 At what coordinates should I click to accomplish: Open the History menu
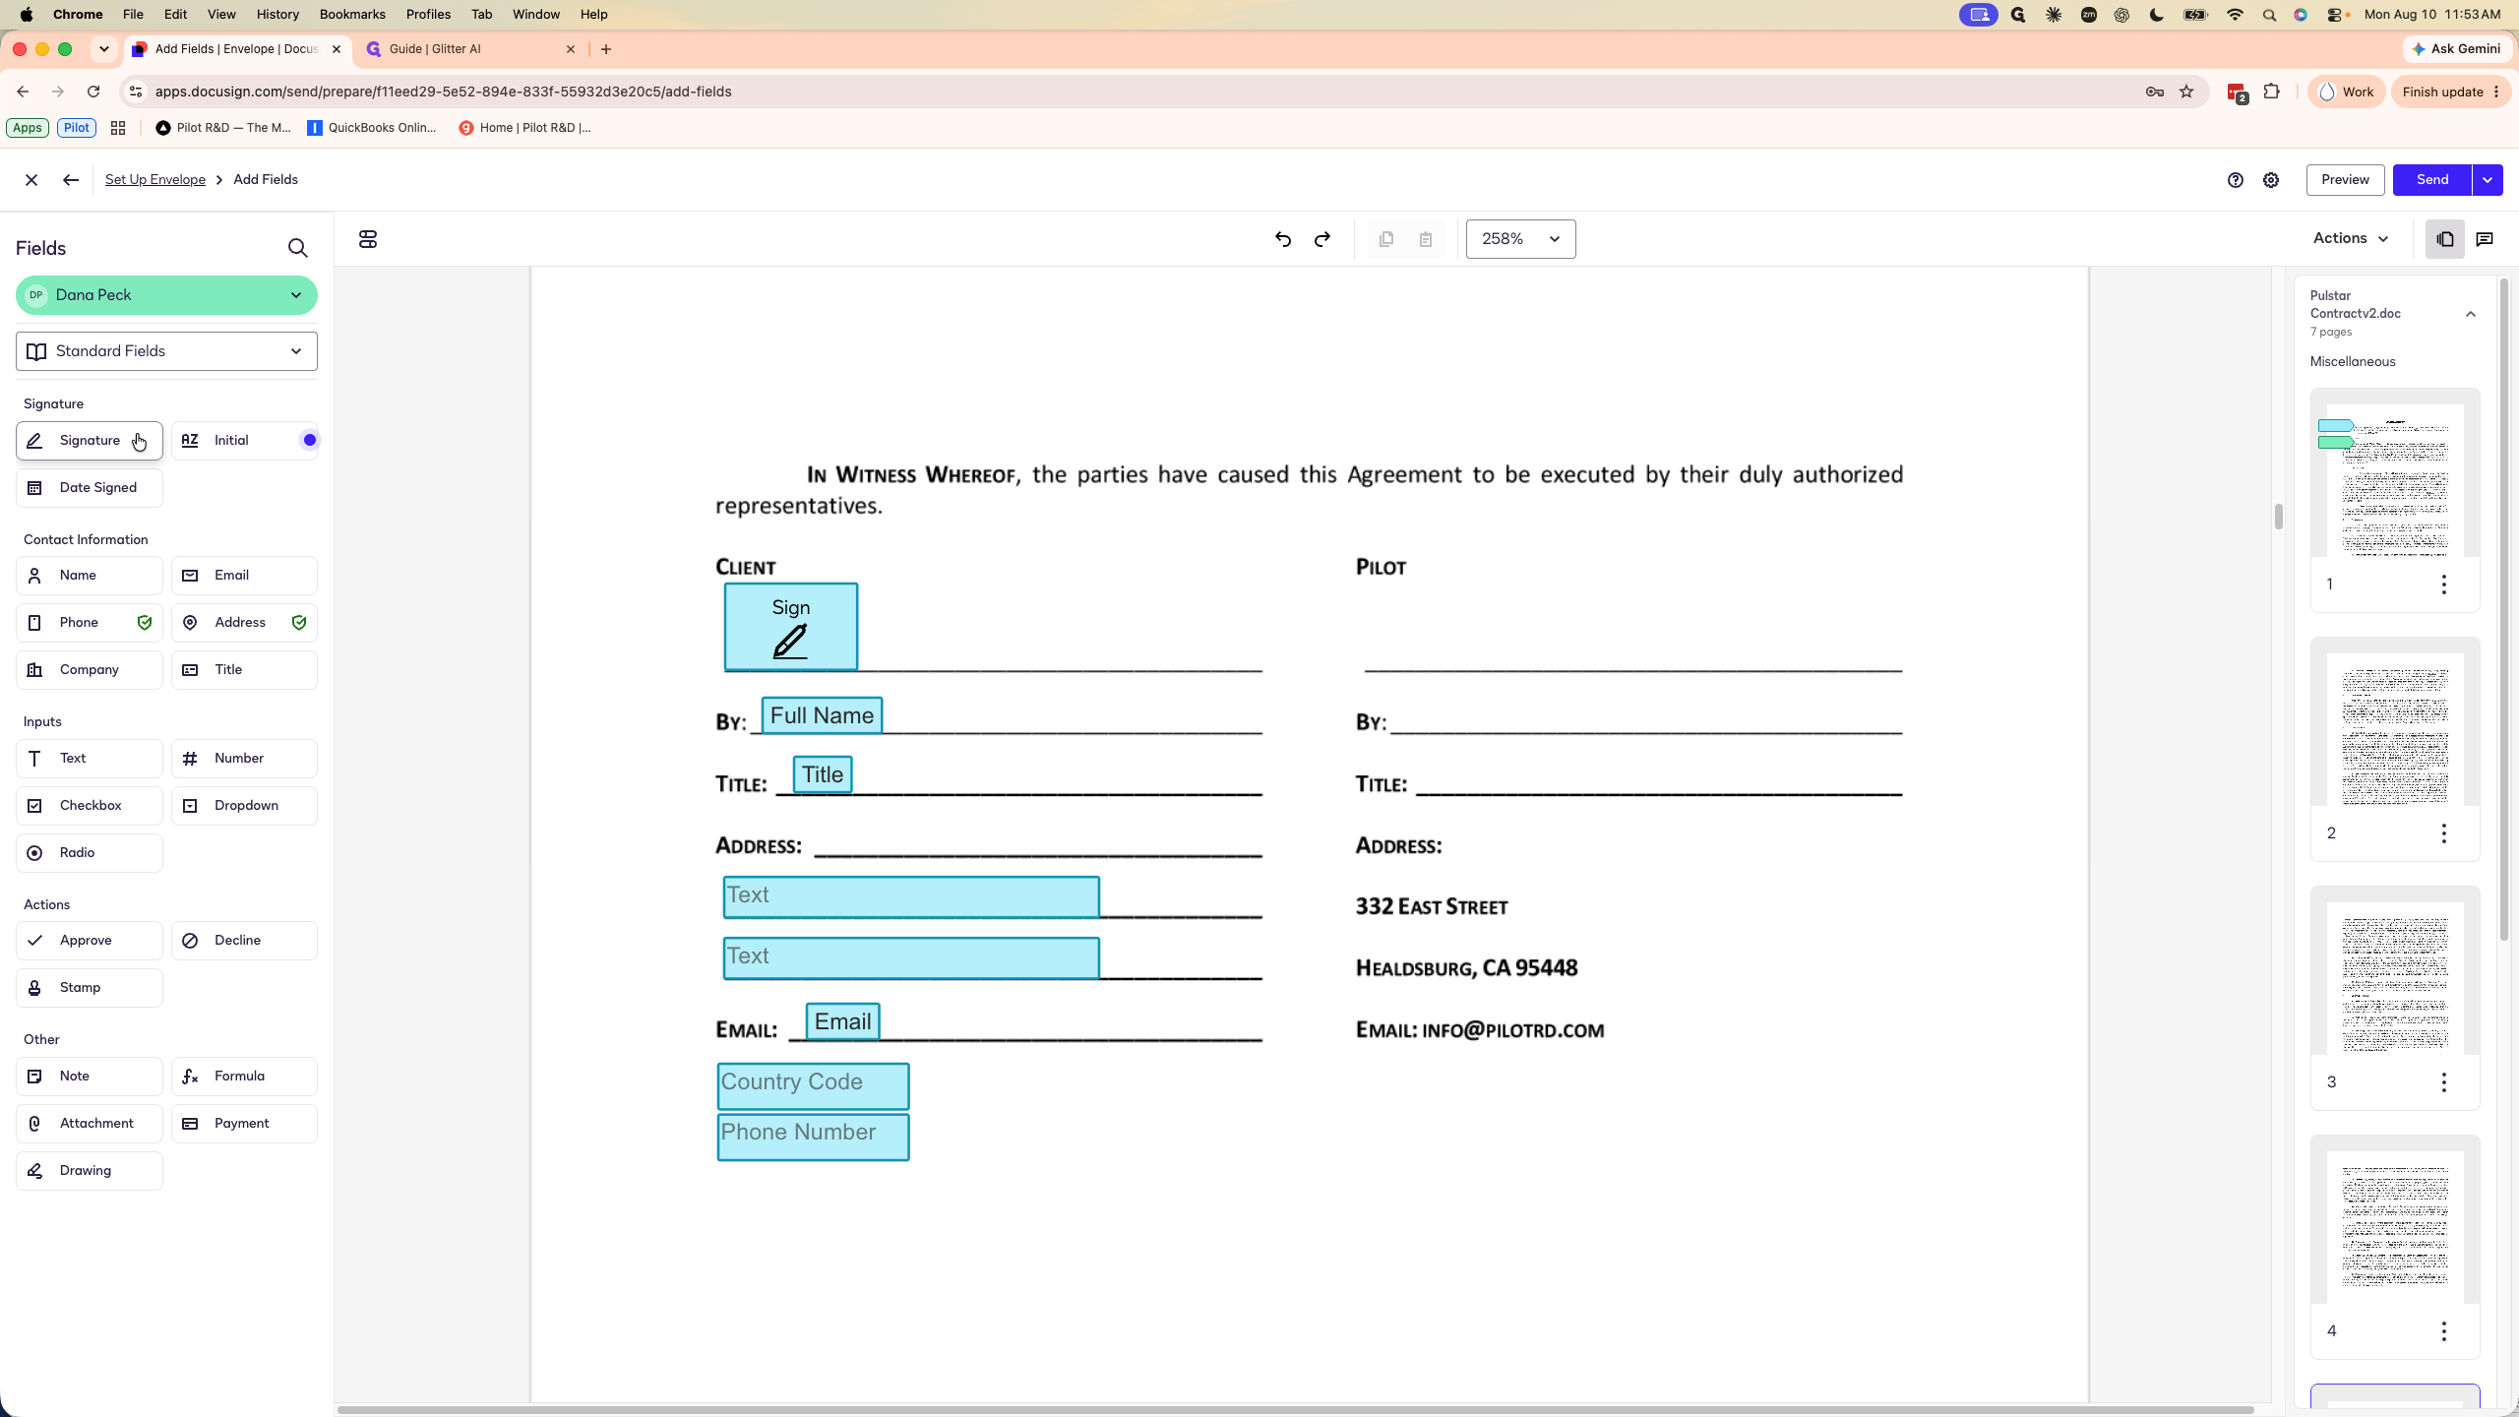pos(277,14)
